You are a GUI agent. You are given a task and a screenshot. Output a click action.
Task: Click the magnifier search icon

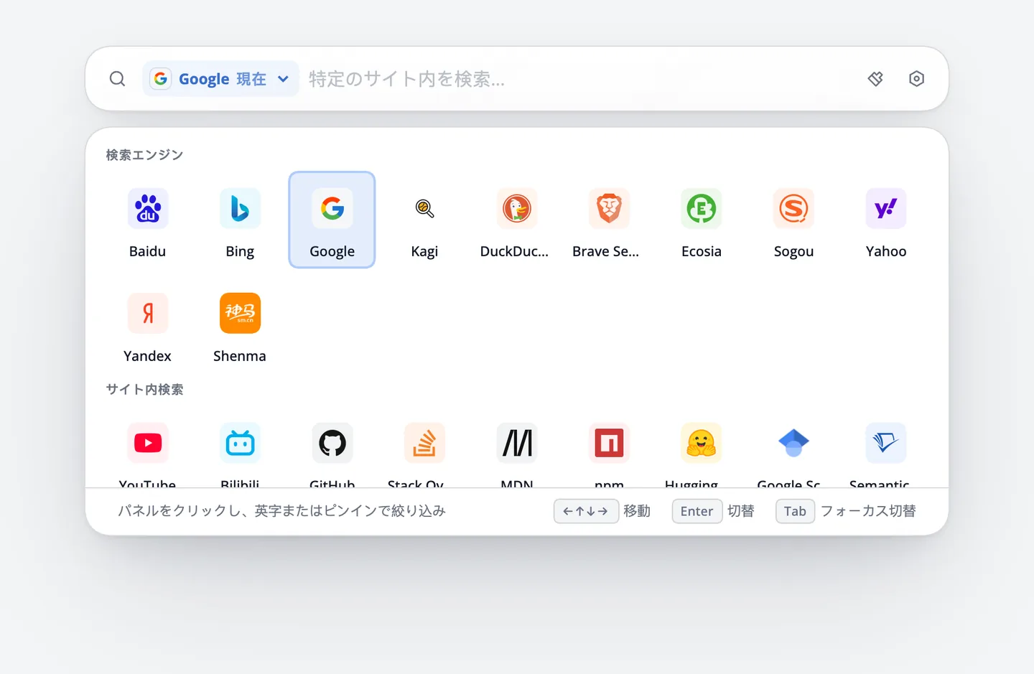117,79
